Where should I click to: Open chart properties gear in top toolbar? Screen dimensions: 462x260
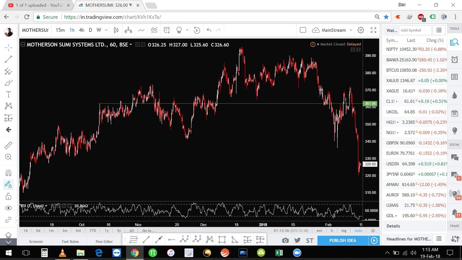pyautogui.click(x=361, y=30)
